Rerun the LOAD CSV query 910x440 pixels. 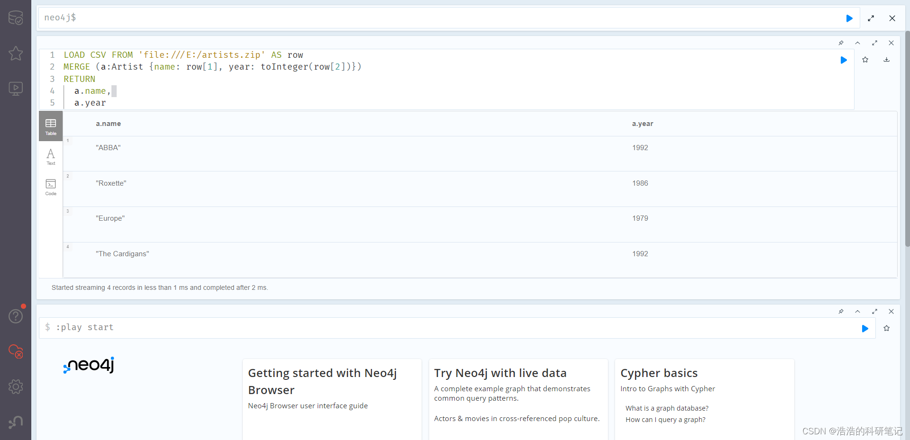844,60
